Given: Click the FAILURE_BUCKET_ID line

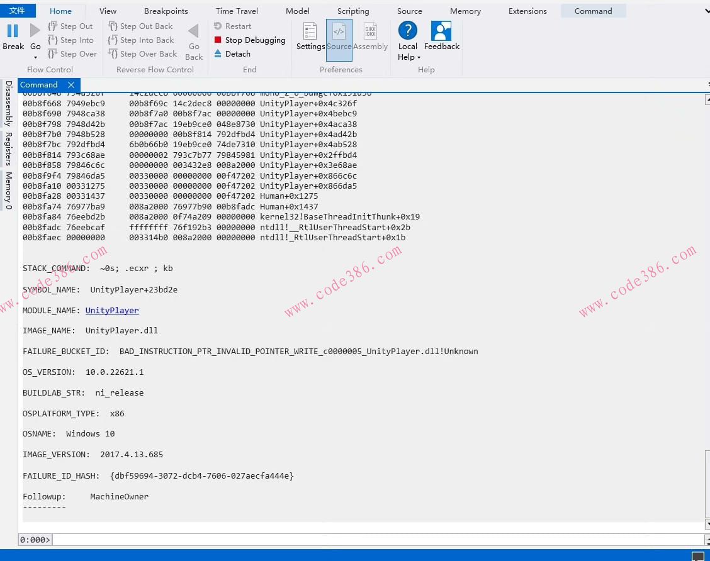Looking at the screenshot, I should [x=251, y=352].
